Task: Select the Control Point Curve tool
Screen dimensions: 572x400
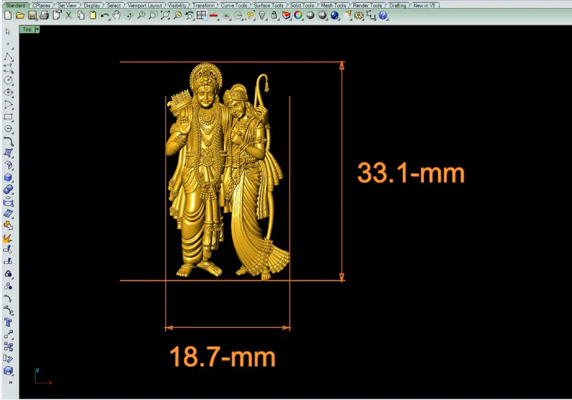Action: click(8, 68)
